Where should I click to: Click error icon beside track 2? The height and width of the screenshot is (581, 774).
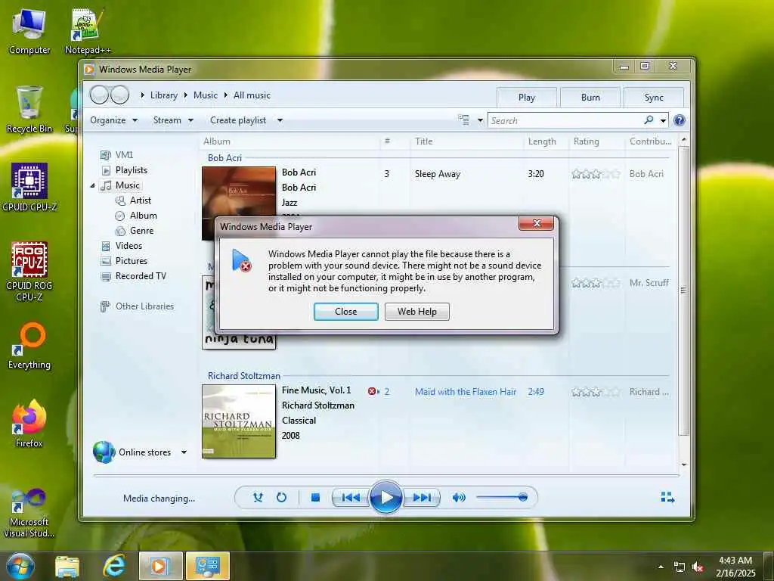tap(372, 391)
